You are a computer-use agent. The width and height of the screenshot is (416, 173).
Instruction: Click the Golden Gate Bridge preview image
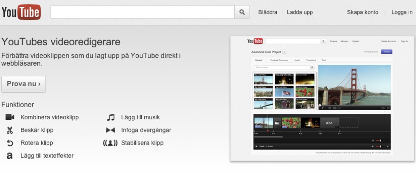(x=354, y=85)
